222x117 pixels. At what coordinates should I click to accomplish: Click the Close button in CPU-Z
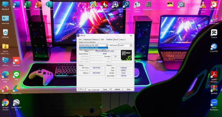128,89
